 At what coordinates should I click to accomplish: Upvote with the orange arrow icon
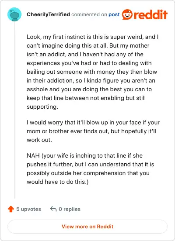[11, 209]
